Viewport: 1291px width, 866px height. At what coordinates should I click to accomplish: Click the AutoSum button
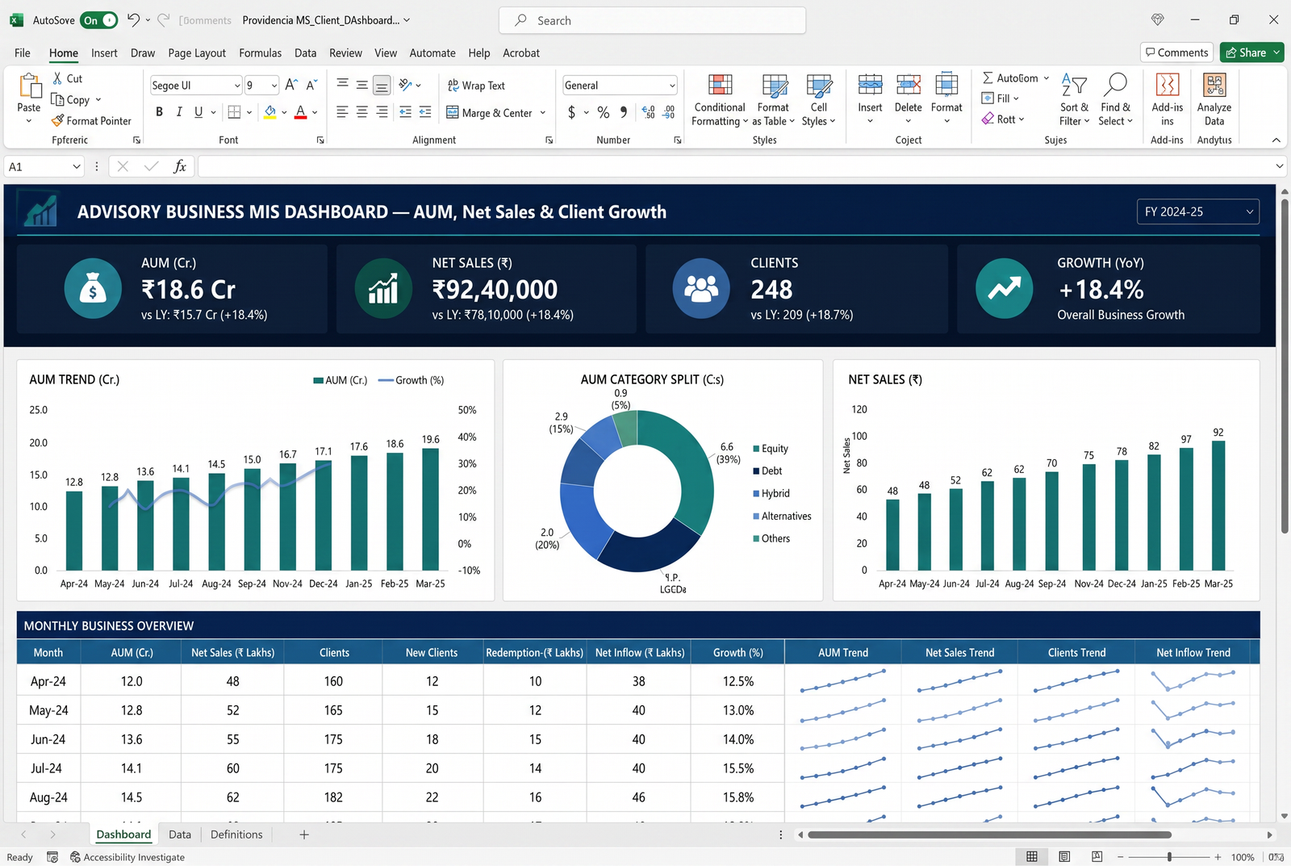[x=1009, y=78]
